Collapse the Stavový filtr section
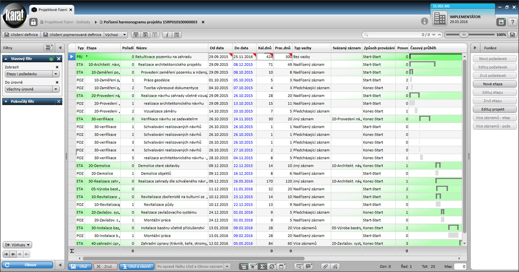Image resolution: width=519 pixels, height=272 pixels. tap(6, 58)
